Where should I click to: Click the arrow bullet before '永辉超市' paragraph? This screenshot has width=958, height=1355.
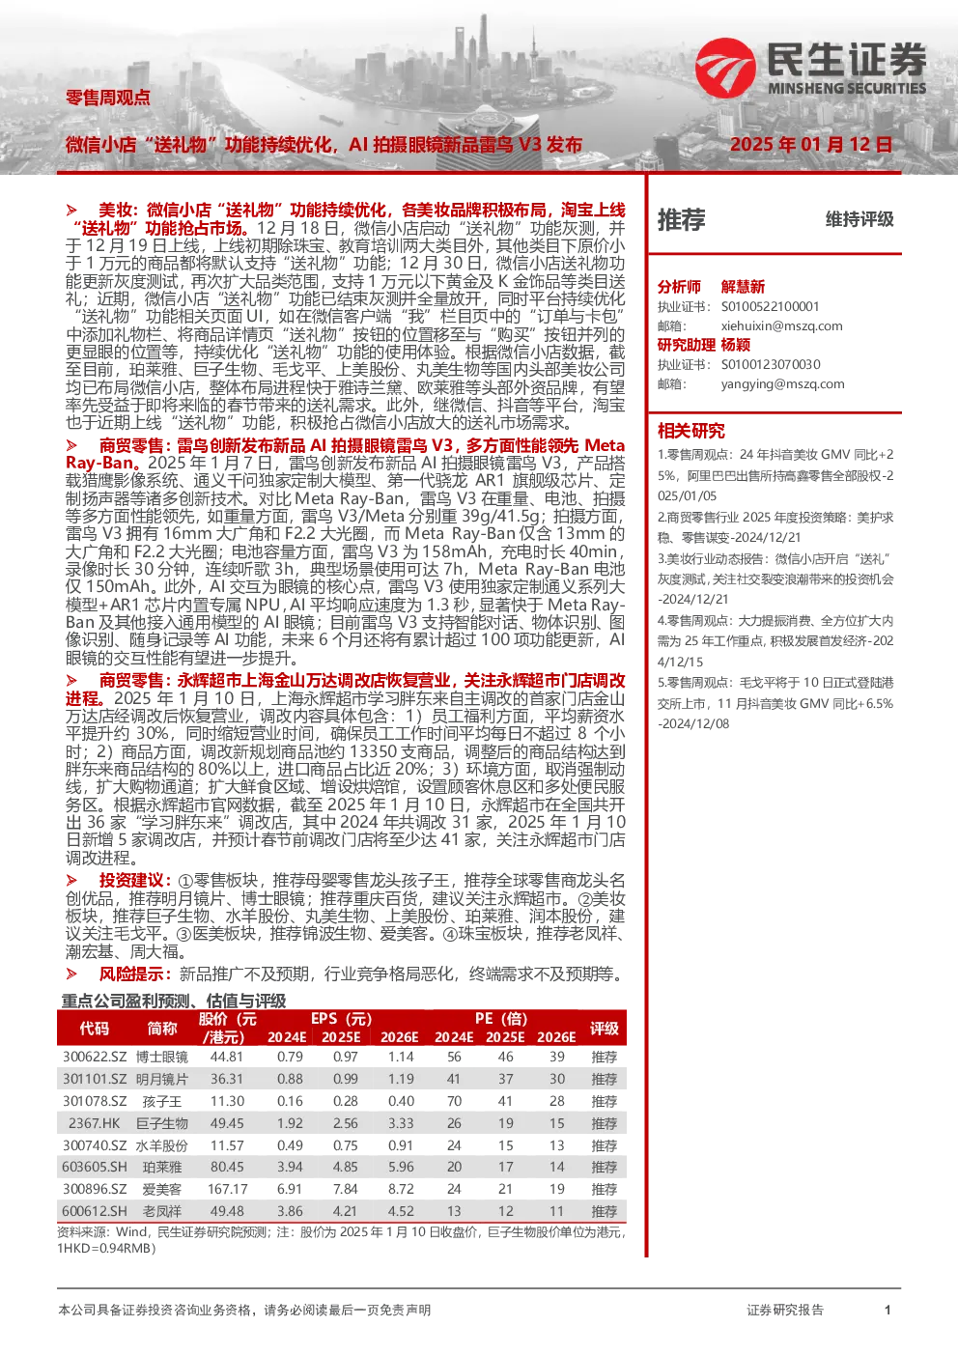71,681
